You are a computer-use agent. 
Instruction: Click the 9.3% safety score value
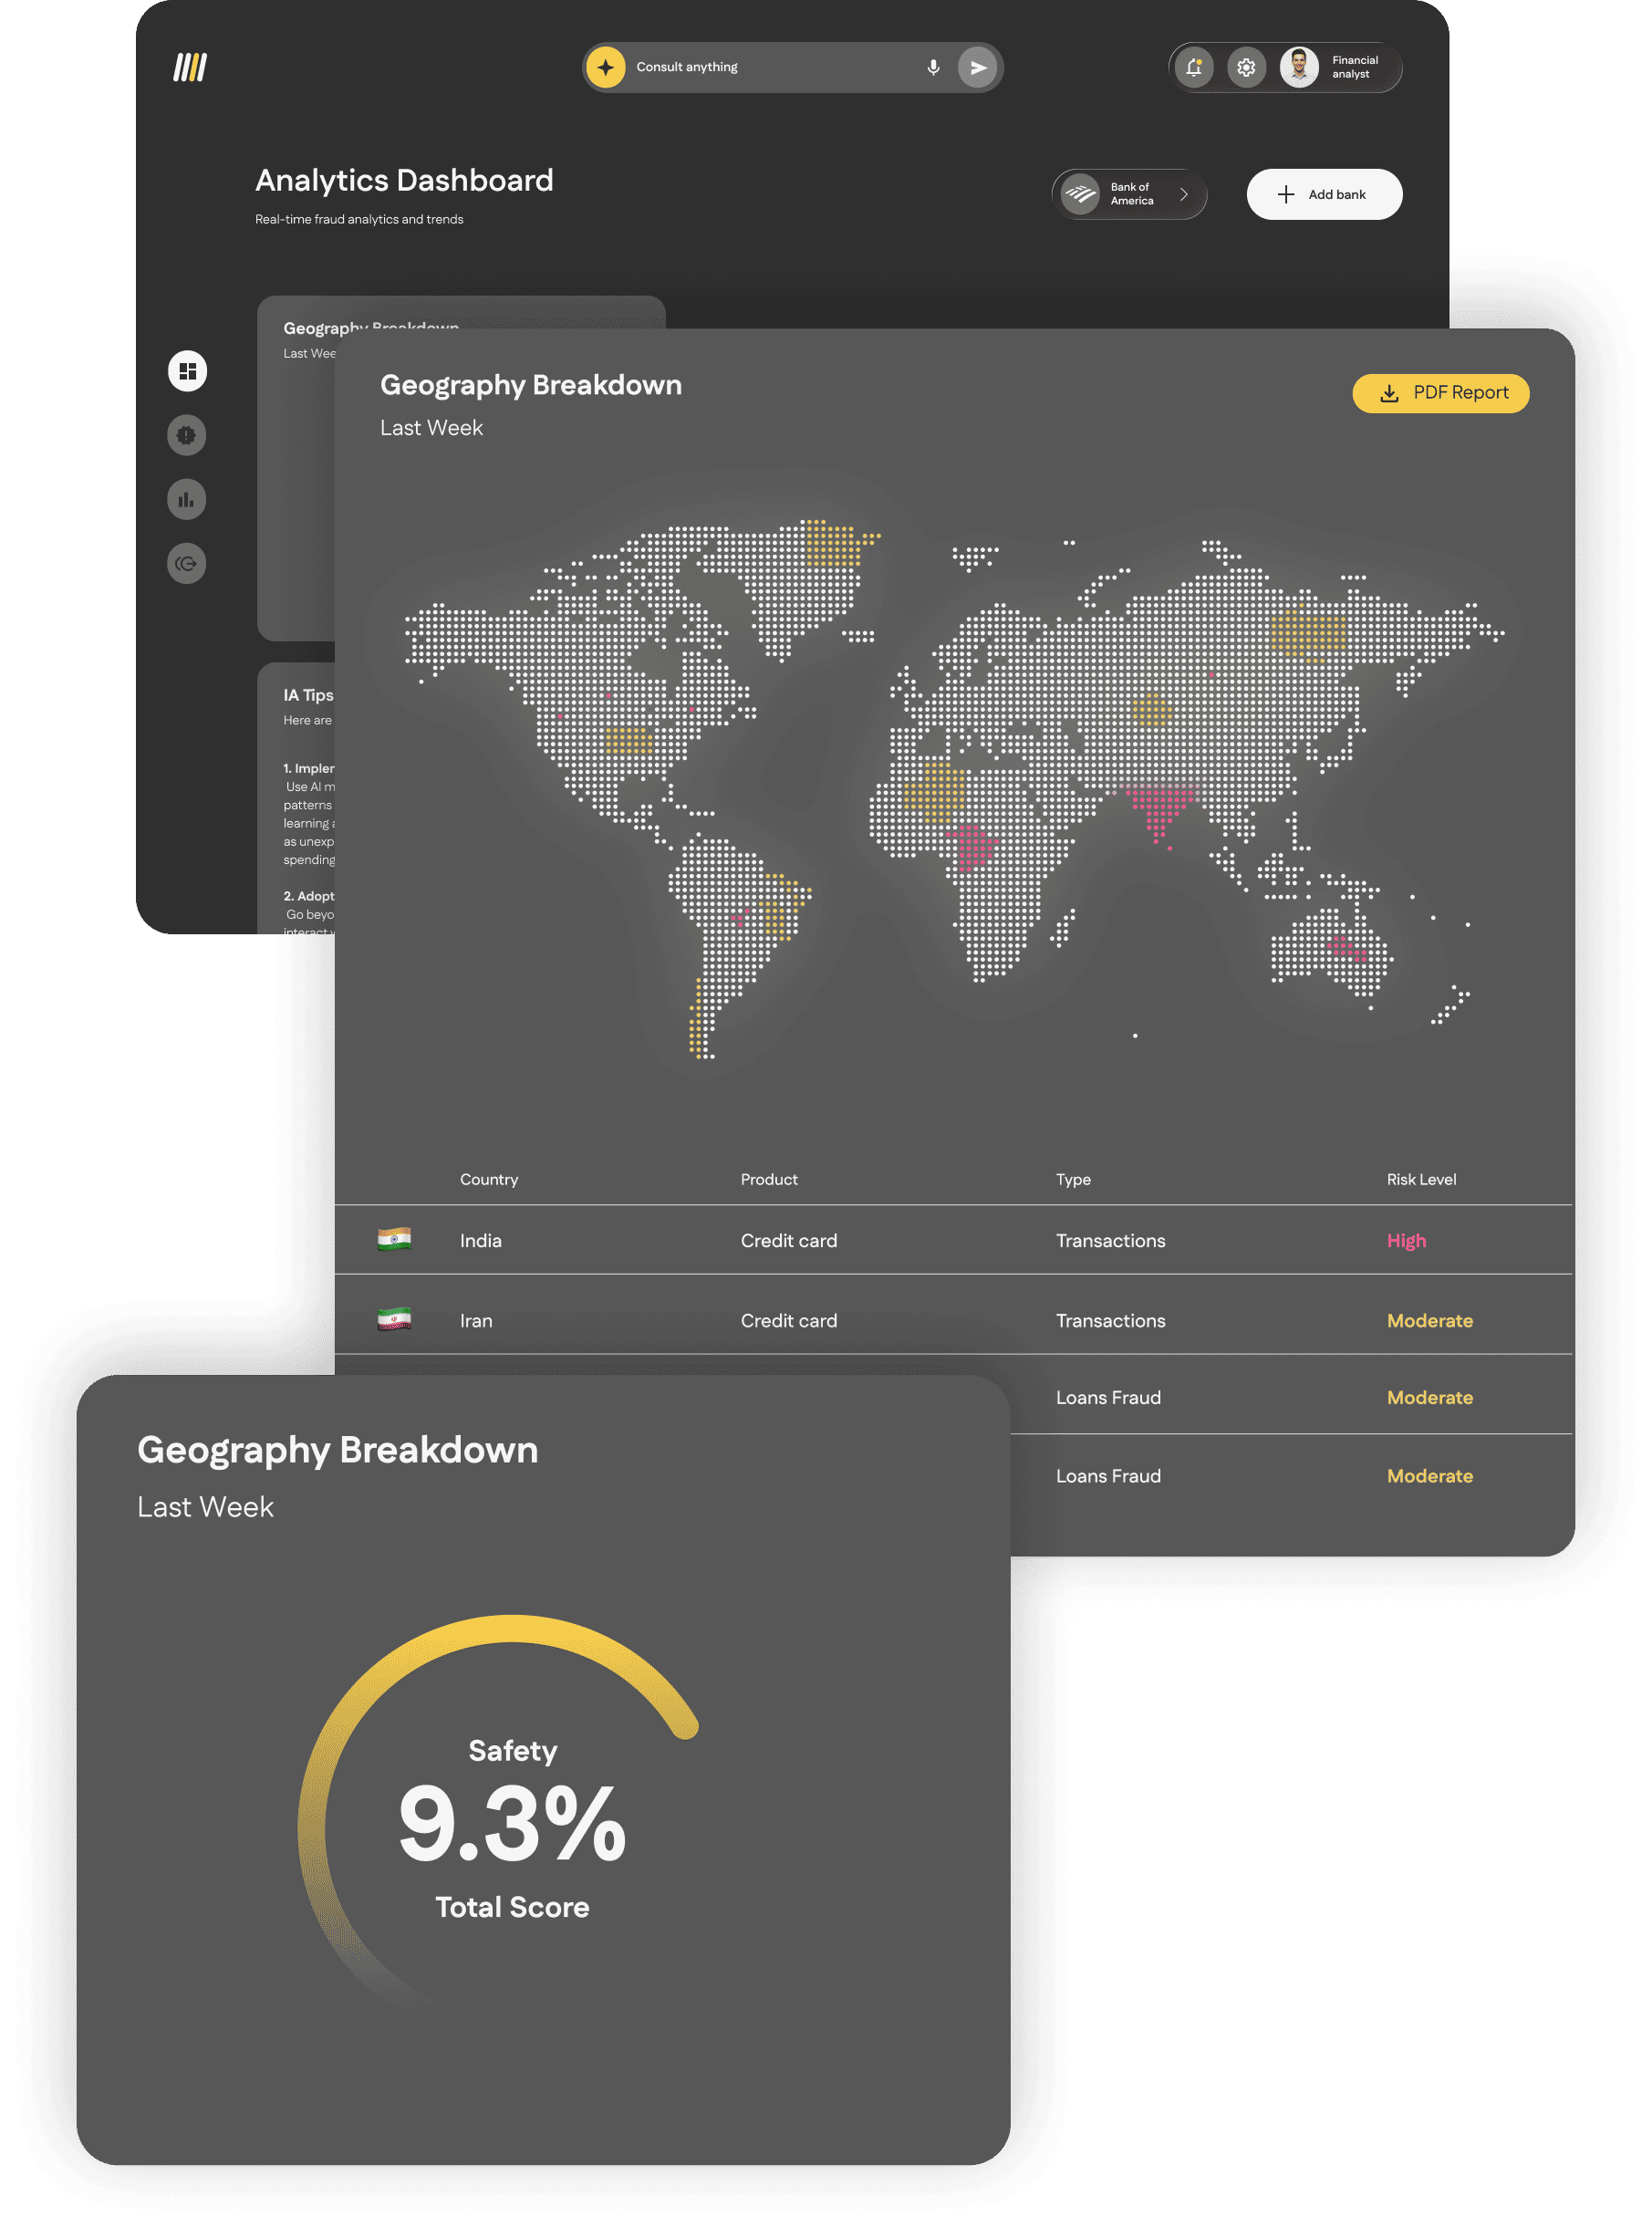(512, 1824)
